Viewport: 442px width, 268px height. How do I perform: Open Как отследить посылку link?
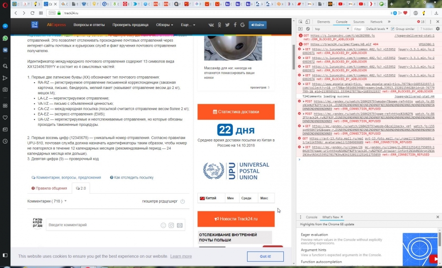[132, 178]
